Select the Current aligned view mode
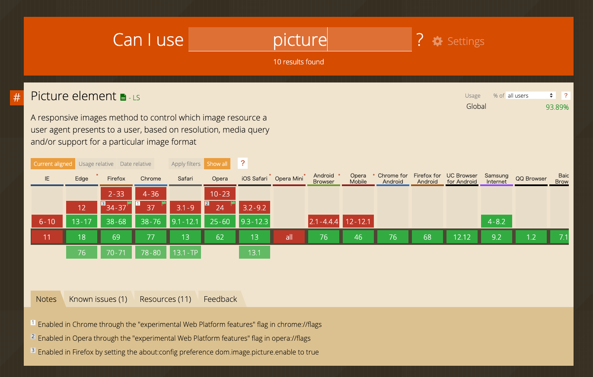Viewport: 593px width, 377px height. (53, 164)
